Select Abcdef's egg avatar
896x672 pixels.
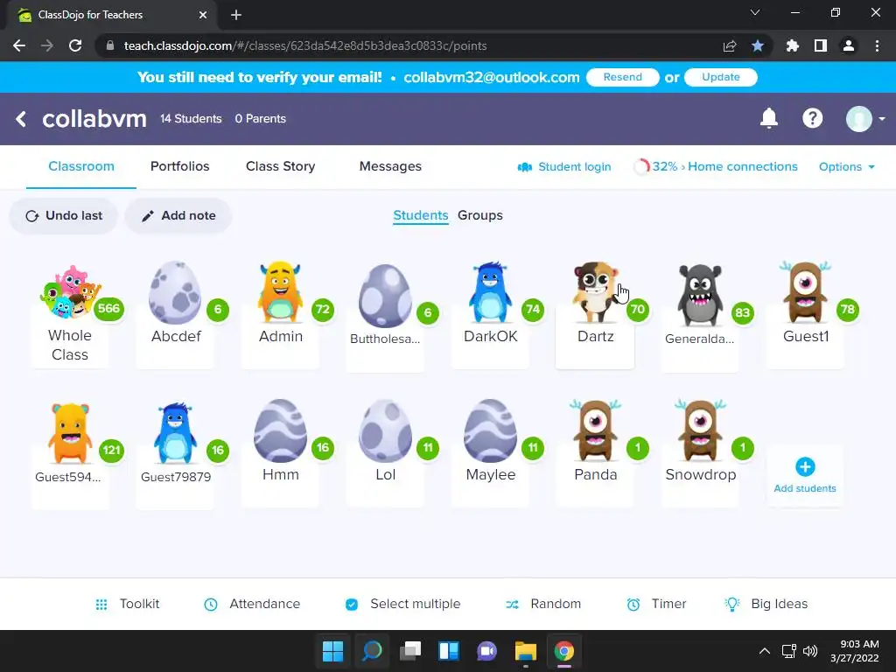click(x=175, y=291)
